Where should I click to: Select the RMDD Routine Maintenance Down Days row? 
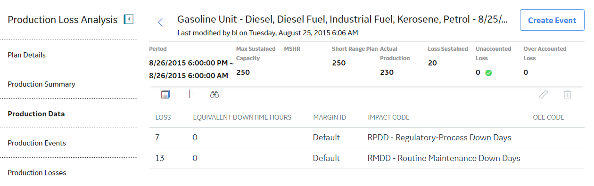click(367, 158)
